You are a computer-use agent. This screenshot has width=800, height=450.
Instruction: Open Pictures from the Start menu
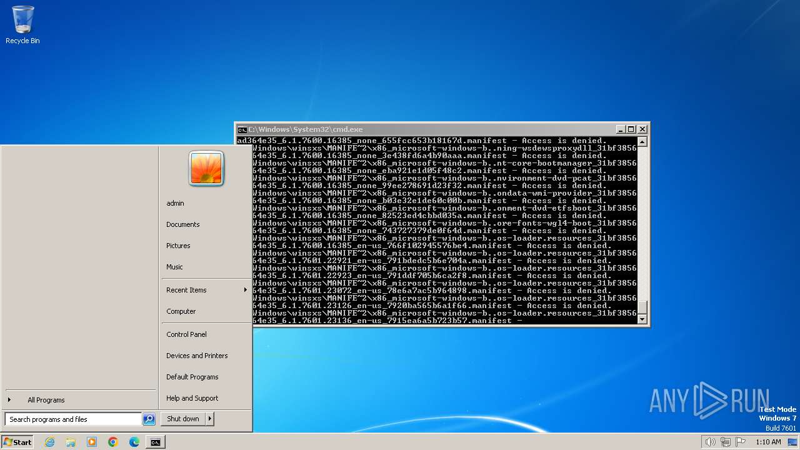(206, 246)
